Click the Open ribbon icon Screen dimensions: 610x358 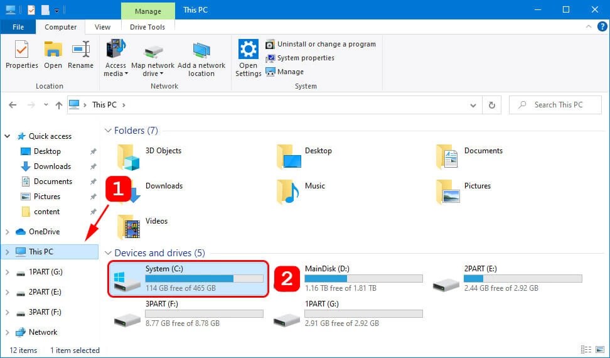[53, 55]
